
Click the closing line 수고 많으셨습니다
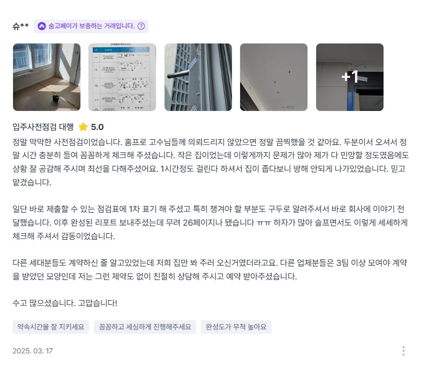tap(65, 303)
